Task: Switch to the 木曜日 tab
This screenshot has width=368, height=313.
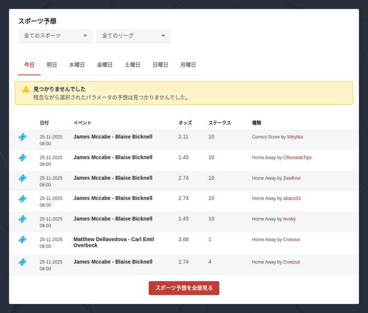Action: click(x=77, y=65)
